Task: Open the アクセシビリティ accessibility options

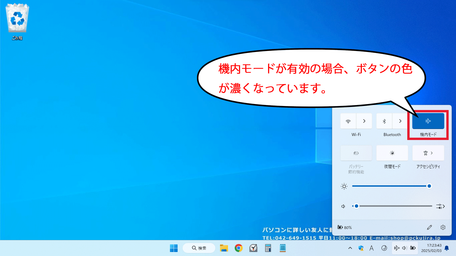Action: tap(428, 153)
